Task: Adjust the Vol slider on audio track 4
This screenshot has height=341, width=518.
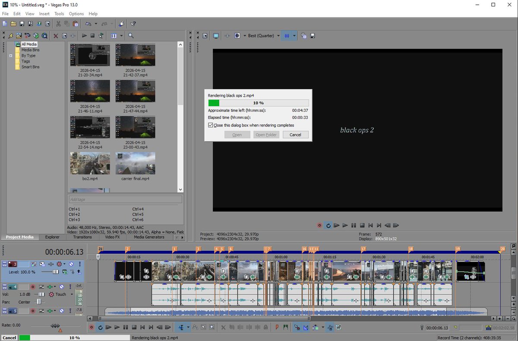Action: click(x=41, y=294)
